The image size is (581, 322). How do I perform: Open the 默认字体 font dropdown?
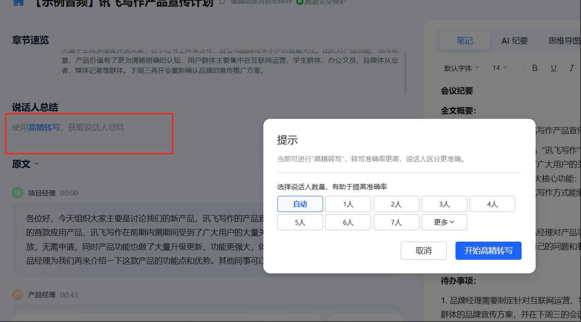[x=462, y=68]
